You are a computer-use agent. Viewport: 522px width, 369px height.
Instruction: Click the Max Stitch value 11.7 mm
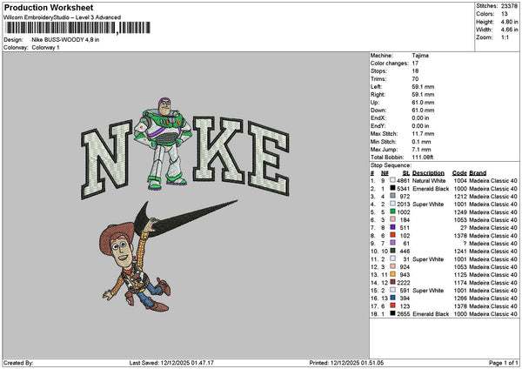(x=423, y=134)
